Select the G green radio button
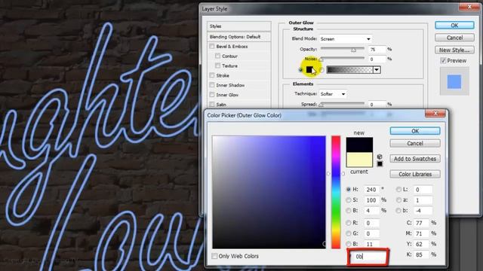Viewport: 483px width, 271px height. (349, 233)
